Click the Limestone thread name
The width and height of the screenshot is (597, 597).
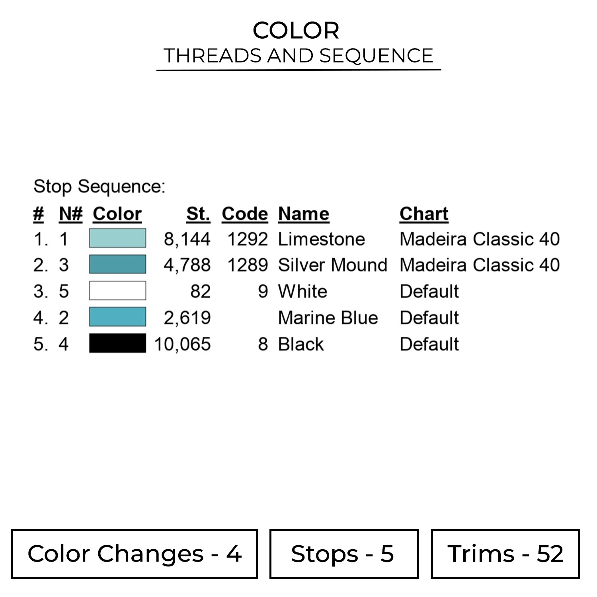coord(322,239)
